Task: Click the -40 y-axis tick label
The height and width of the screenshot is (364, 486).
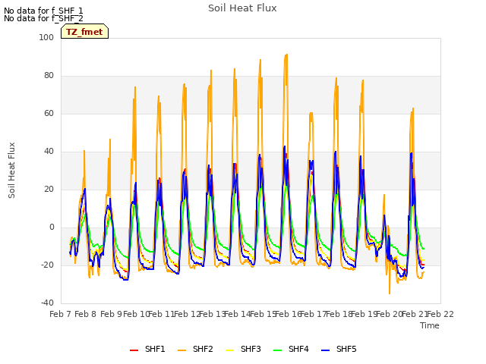Action: (47, 303)
